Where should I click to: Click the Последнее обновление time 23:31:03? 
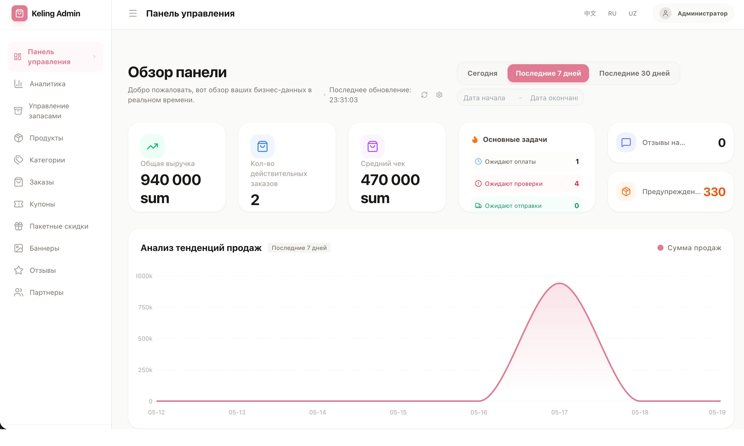click(x=343, y=100)
